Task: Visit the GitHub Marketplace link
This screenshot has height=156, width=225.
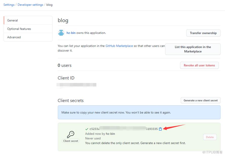Action: [x=119, y=46]
